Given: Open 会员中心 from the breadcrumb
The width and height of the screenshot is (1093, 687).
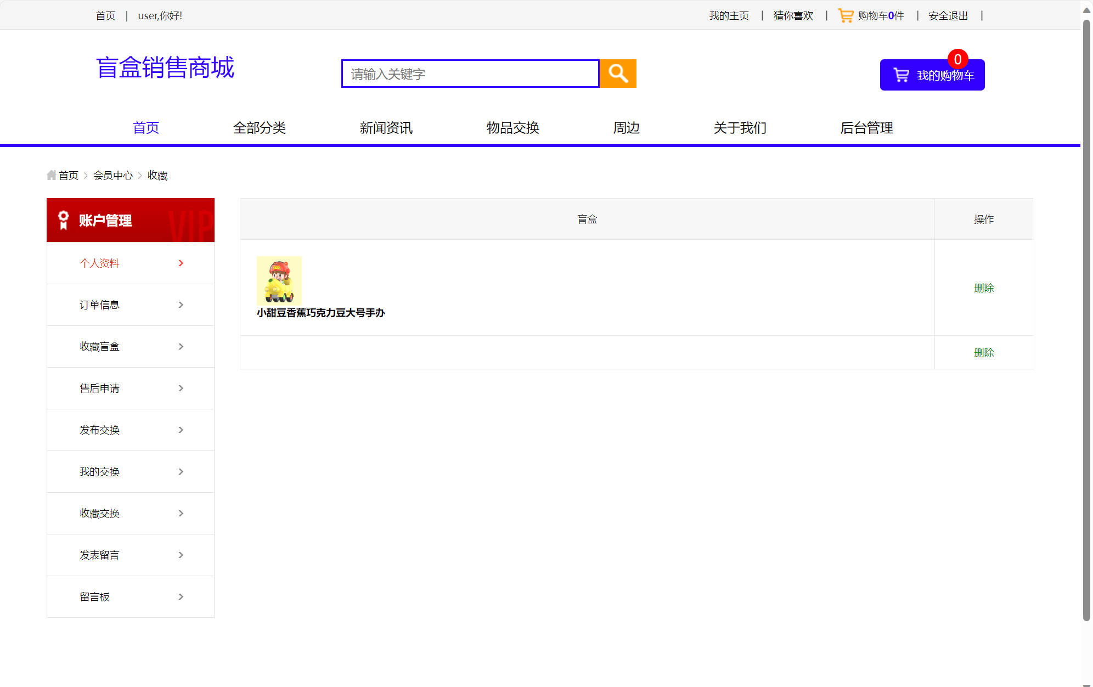Looking at the screenshot, I should (x=113, y=174).
